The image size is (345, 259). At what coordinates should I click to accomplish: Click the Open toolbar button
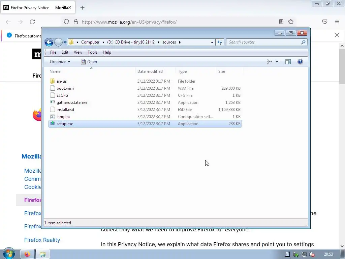89,62
